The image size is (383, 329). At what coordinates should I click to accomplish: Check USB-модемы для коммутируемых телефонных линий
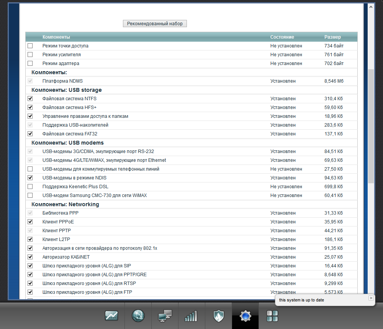(x=30, y=169)
